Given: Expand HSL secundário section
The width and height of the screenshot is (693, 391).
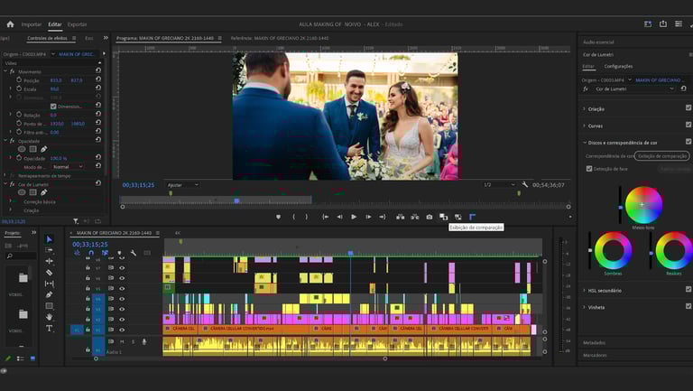Looking at the screenshot, I should pyautogui.click(x=585, y=290).
